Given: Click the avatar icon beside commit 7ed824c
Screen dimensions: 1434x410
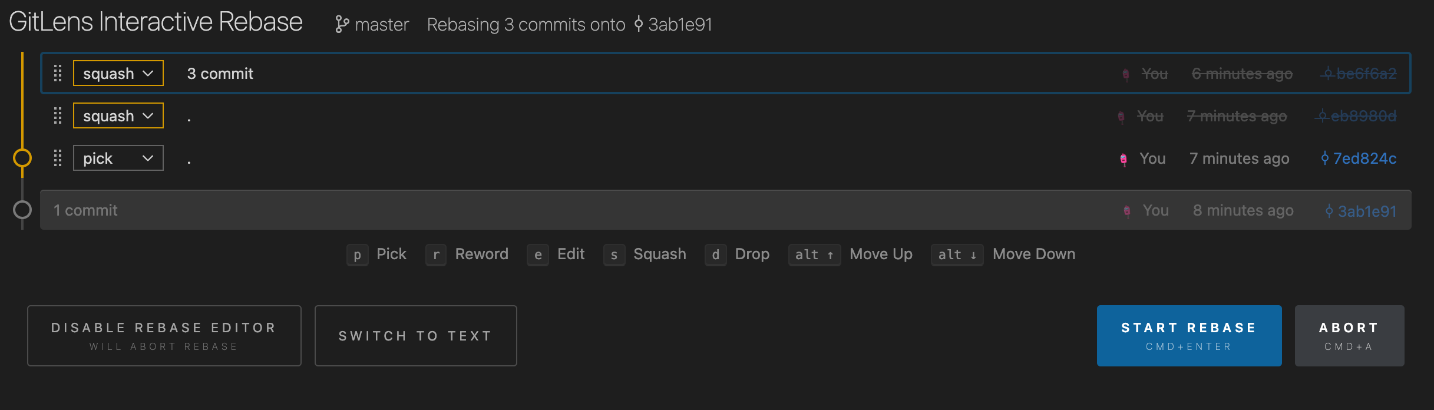Looking at the screenshot, I should [1124, 159].
